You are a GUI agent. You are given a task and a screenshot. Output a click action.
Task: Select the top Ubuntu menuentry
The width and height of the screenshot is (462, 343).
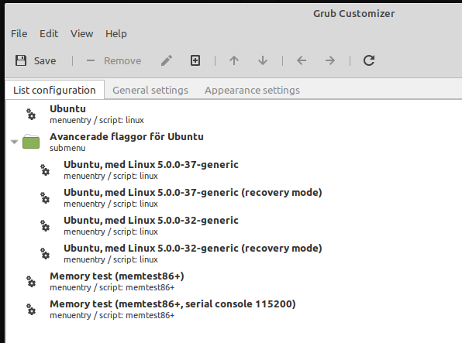pos(233,115)
